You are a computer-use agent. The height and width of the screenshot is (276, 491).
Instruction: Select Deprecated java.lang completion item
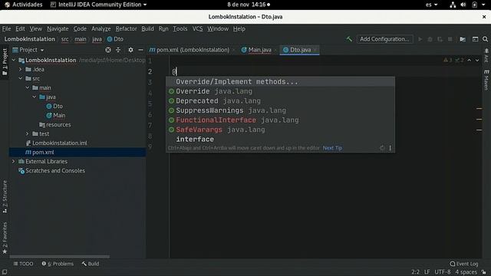[x=280, y=100]
